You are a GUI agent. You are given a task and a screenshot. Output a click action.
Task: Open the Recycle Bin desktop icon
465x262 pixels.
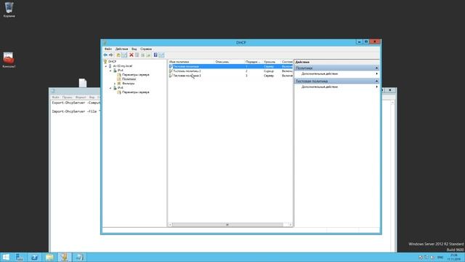point(9,9)
